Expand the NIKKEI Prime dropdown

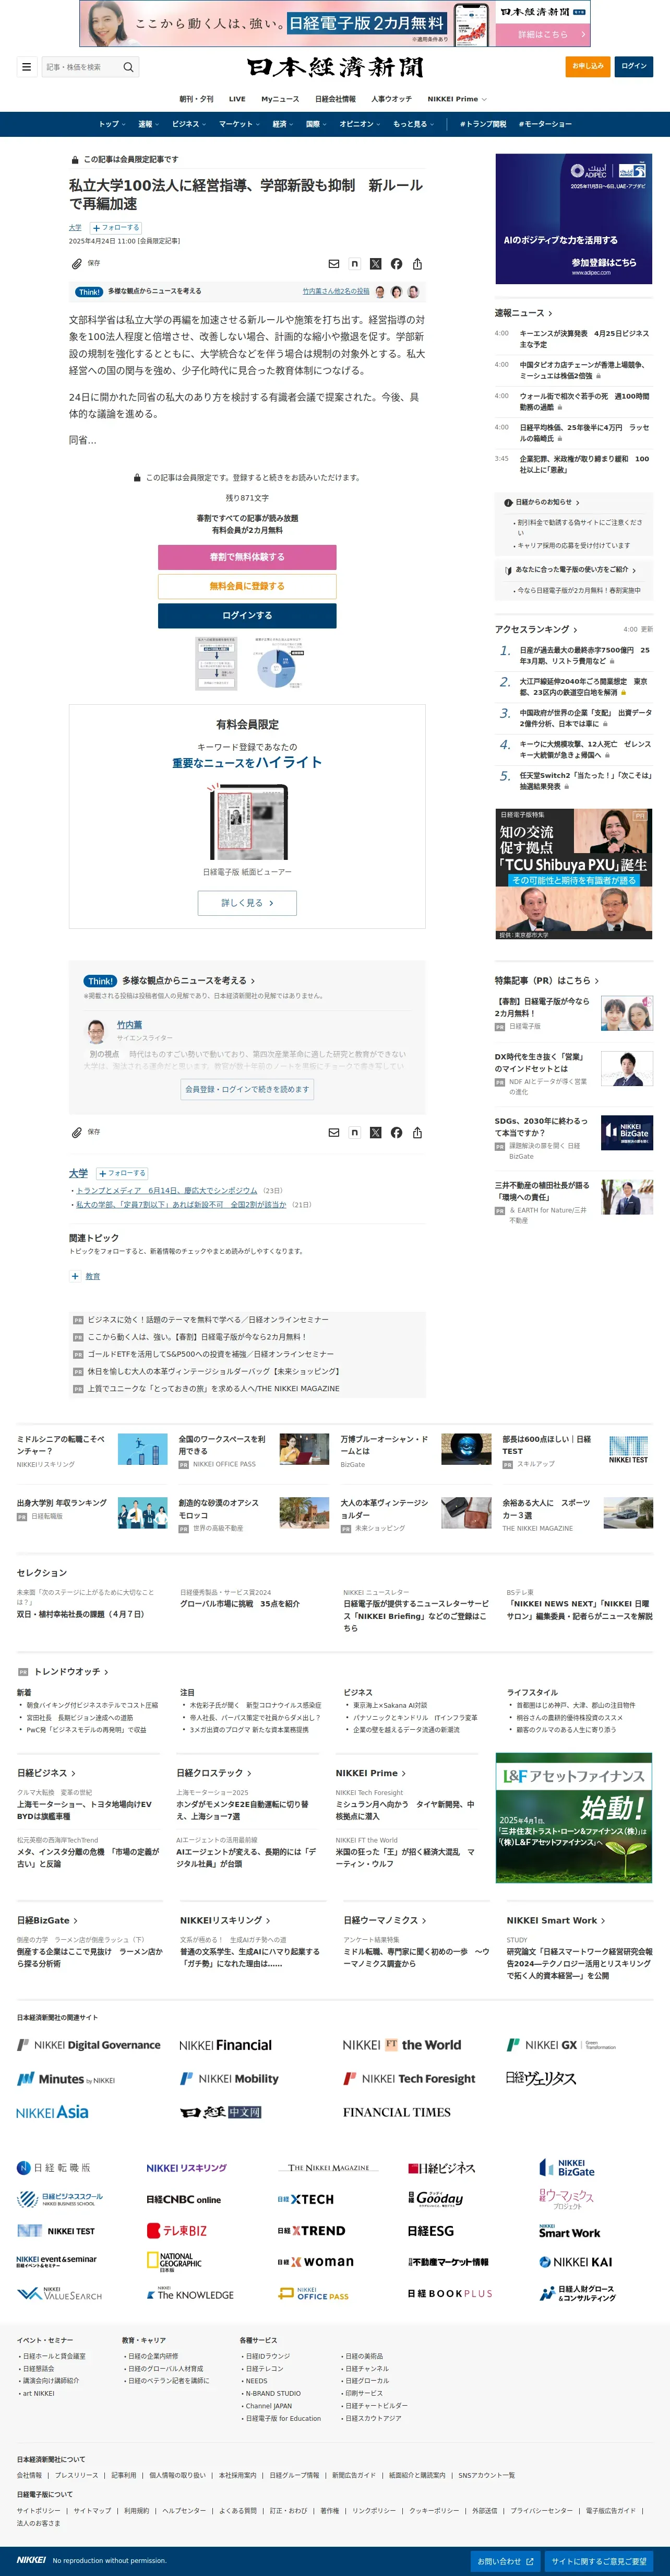(457, 99)
